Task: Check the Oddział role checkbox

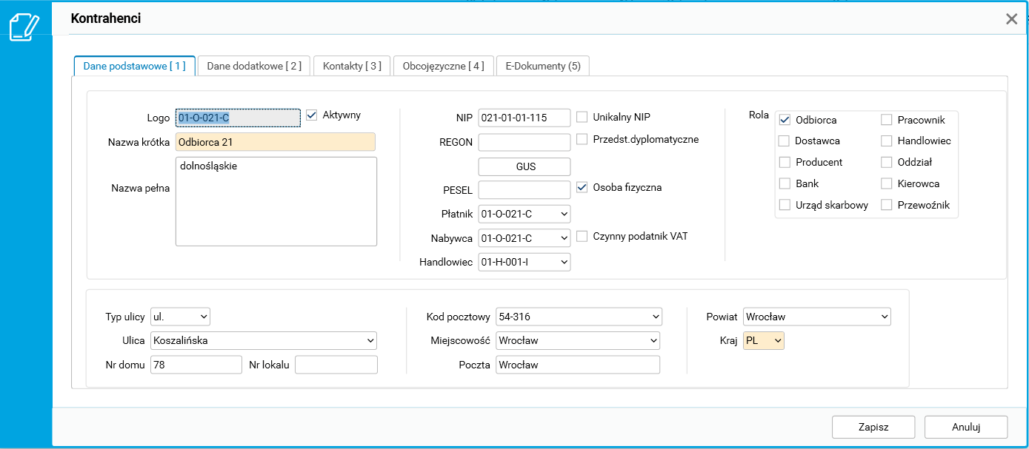Action: (887, 162)
